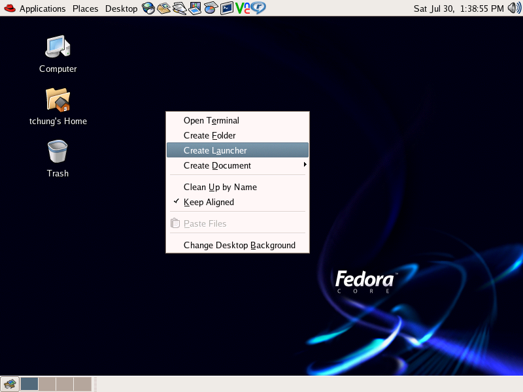The width and height of the screenshot is (523, 392).
Task: Click the show desktop button in bottom panel
Action: click(x=10, y=384)
